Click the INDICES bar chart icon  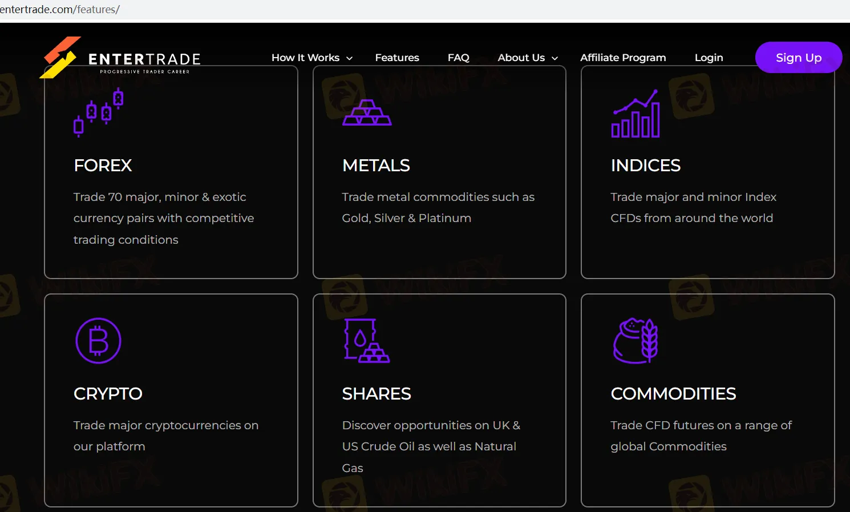(x=635, y=114)
